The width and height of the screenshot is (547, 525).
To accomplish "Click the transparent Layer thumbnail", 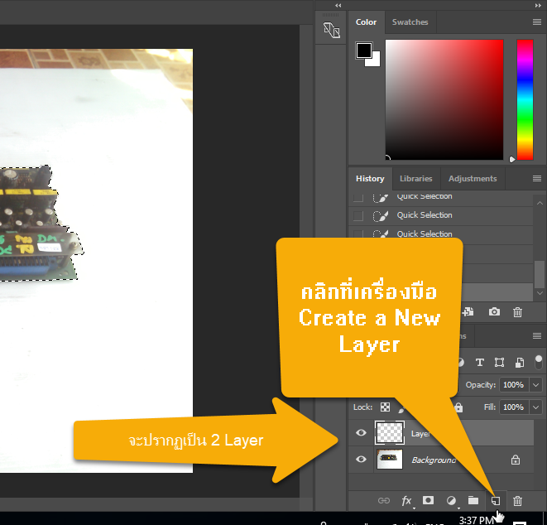I will click(x=390, y=433).
